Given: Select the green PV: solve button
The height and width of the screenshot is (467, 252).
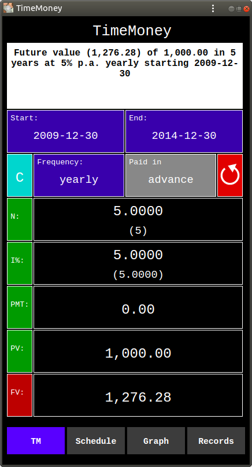Looking at the screenshot, I should [20, 351].
